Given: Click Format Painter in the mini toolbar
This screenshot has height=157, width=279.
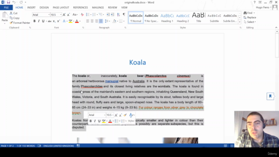Looking at the screenshot, I should point(125,115).
